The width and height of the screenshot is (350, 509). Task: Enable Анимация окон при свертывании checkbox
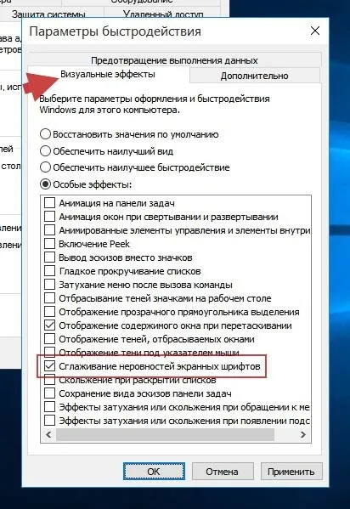[49, 217]
